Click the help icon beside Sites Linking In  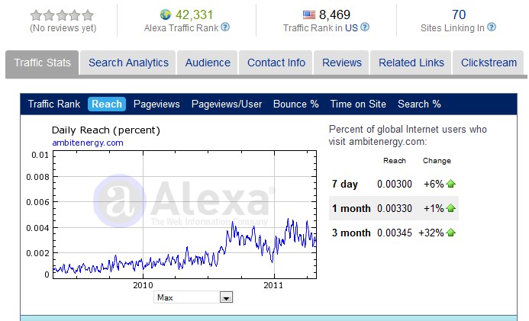point(492,27)
